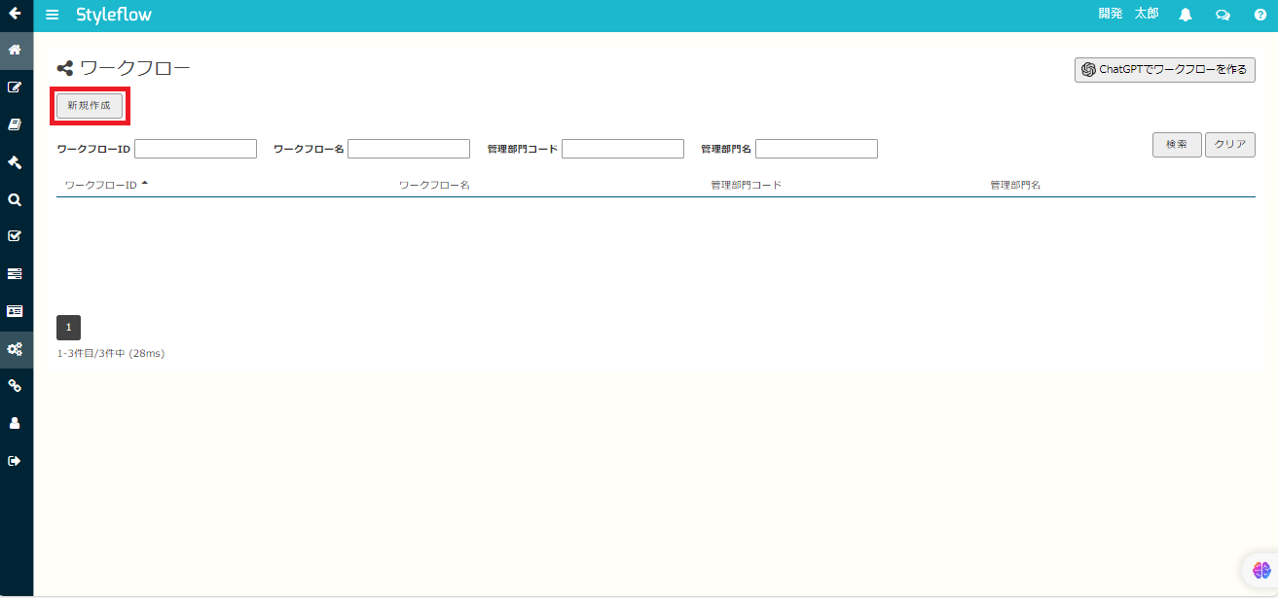Viewport: 1278px width, 598px height.
Task: Open the server/list bars icon in sidebar
Action: (15, 274)
